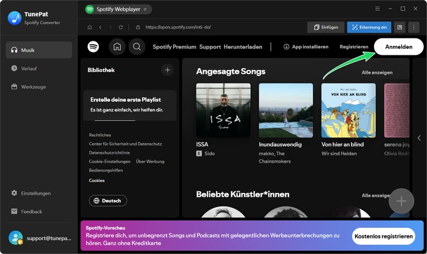Open Cookie-Einstellungen
The height and width of the screenshot is (254, 427).
click(x=109, y=161)
